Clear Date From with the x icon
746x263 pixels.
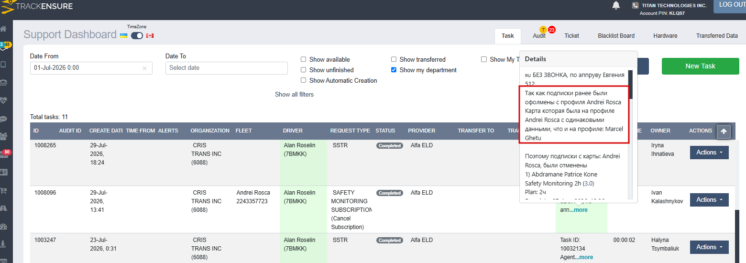click(144, 68)
